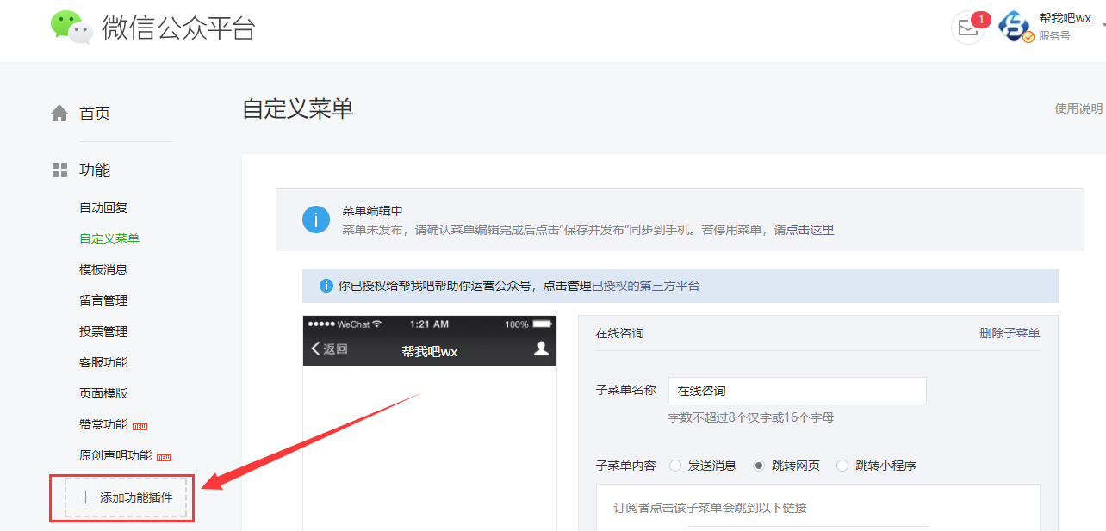Click the blue info icon in 菜单编辑中 notice
The height and width of the screenshot is (531, 1106).
pyautogui.click(x=316, y=219)
